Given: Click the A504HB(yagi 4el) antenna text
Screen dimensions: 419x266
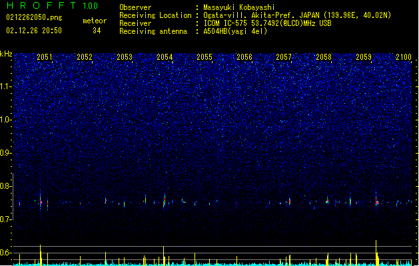Looking at the screenshot, I should click(235, 31).
